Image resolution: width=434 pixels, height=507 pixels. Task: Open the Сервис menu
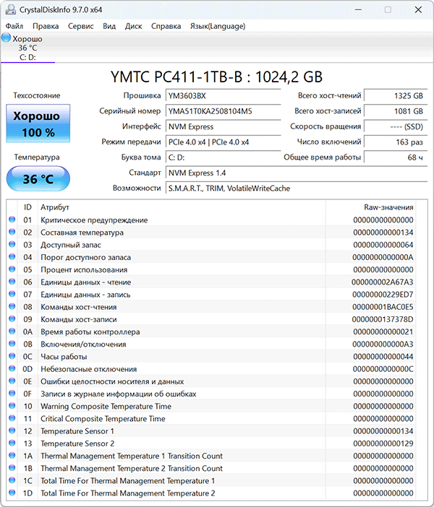point(80,26)
